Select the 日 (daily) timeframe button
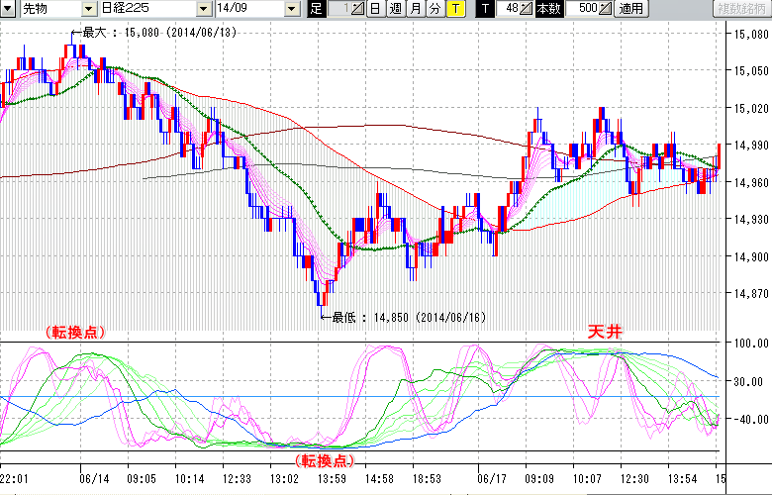 coord(375,9)
